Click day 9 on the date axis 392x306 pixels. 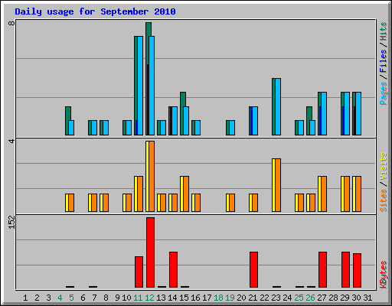117,298
